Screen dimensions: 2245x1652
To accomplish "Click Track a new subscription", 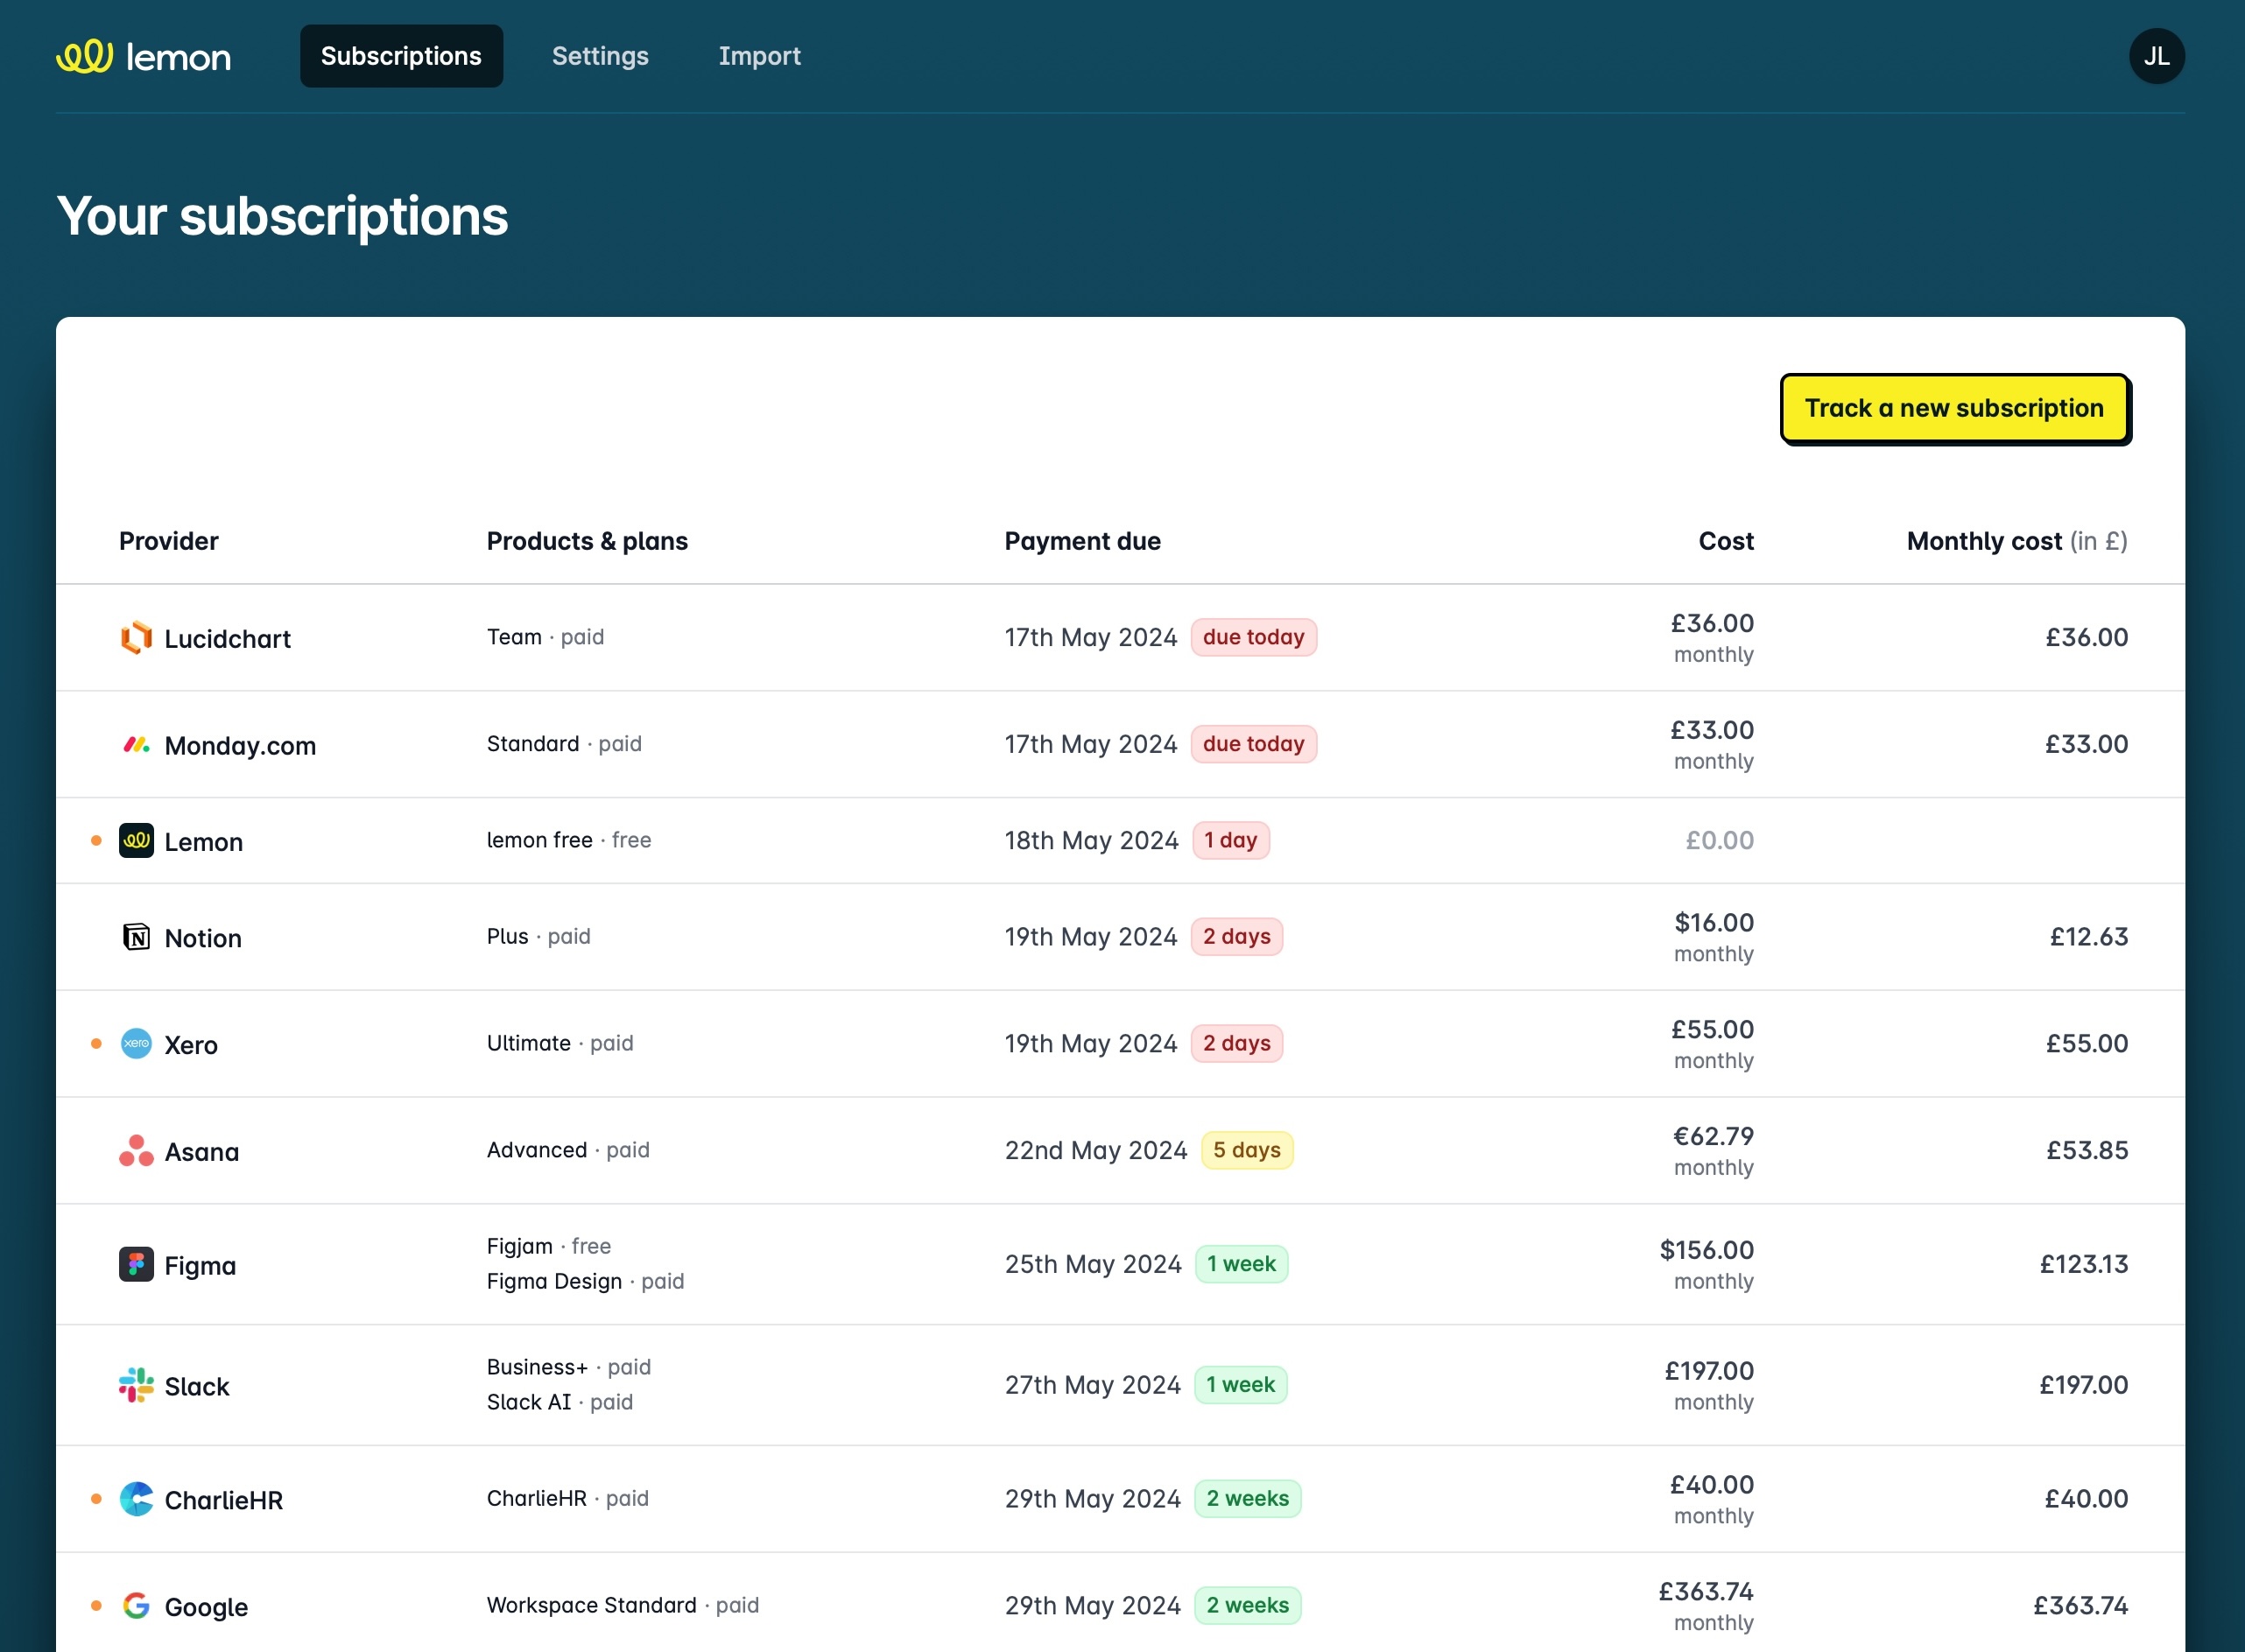I will tap(1954, 408).
